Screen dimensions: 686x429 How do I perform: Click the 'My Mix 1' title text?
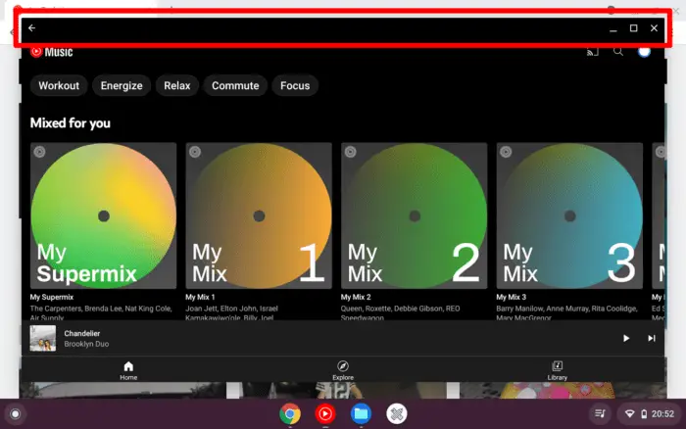[x=200, y=297]
